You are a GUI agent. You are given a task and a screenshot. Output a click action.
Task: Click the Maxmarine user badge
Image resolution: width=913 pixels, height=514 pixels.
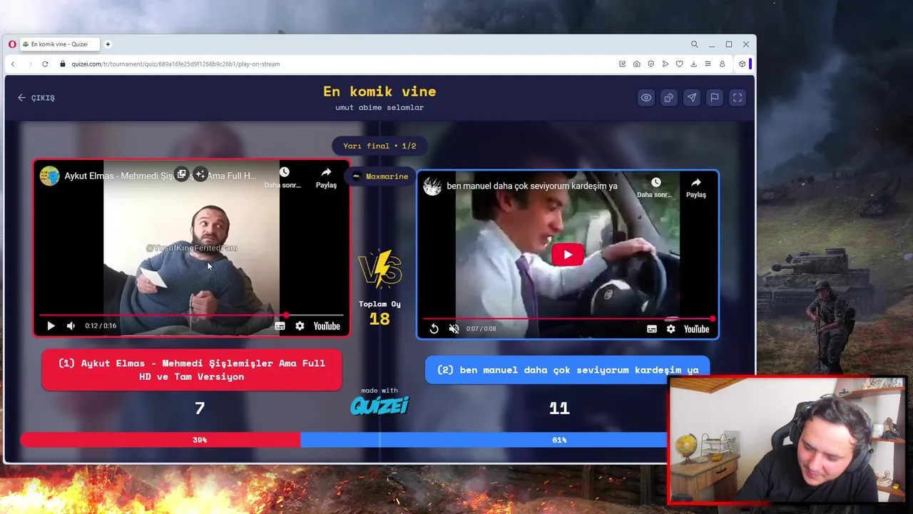381,176
